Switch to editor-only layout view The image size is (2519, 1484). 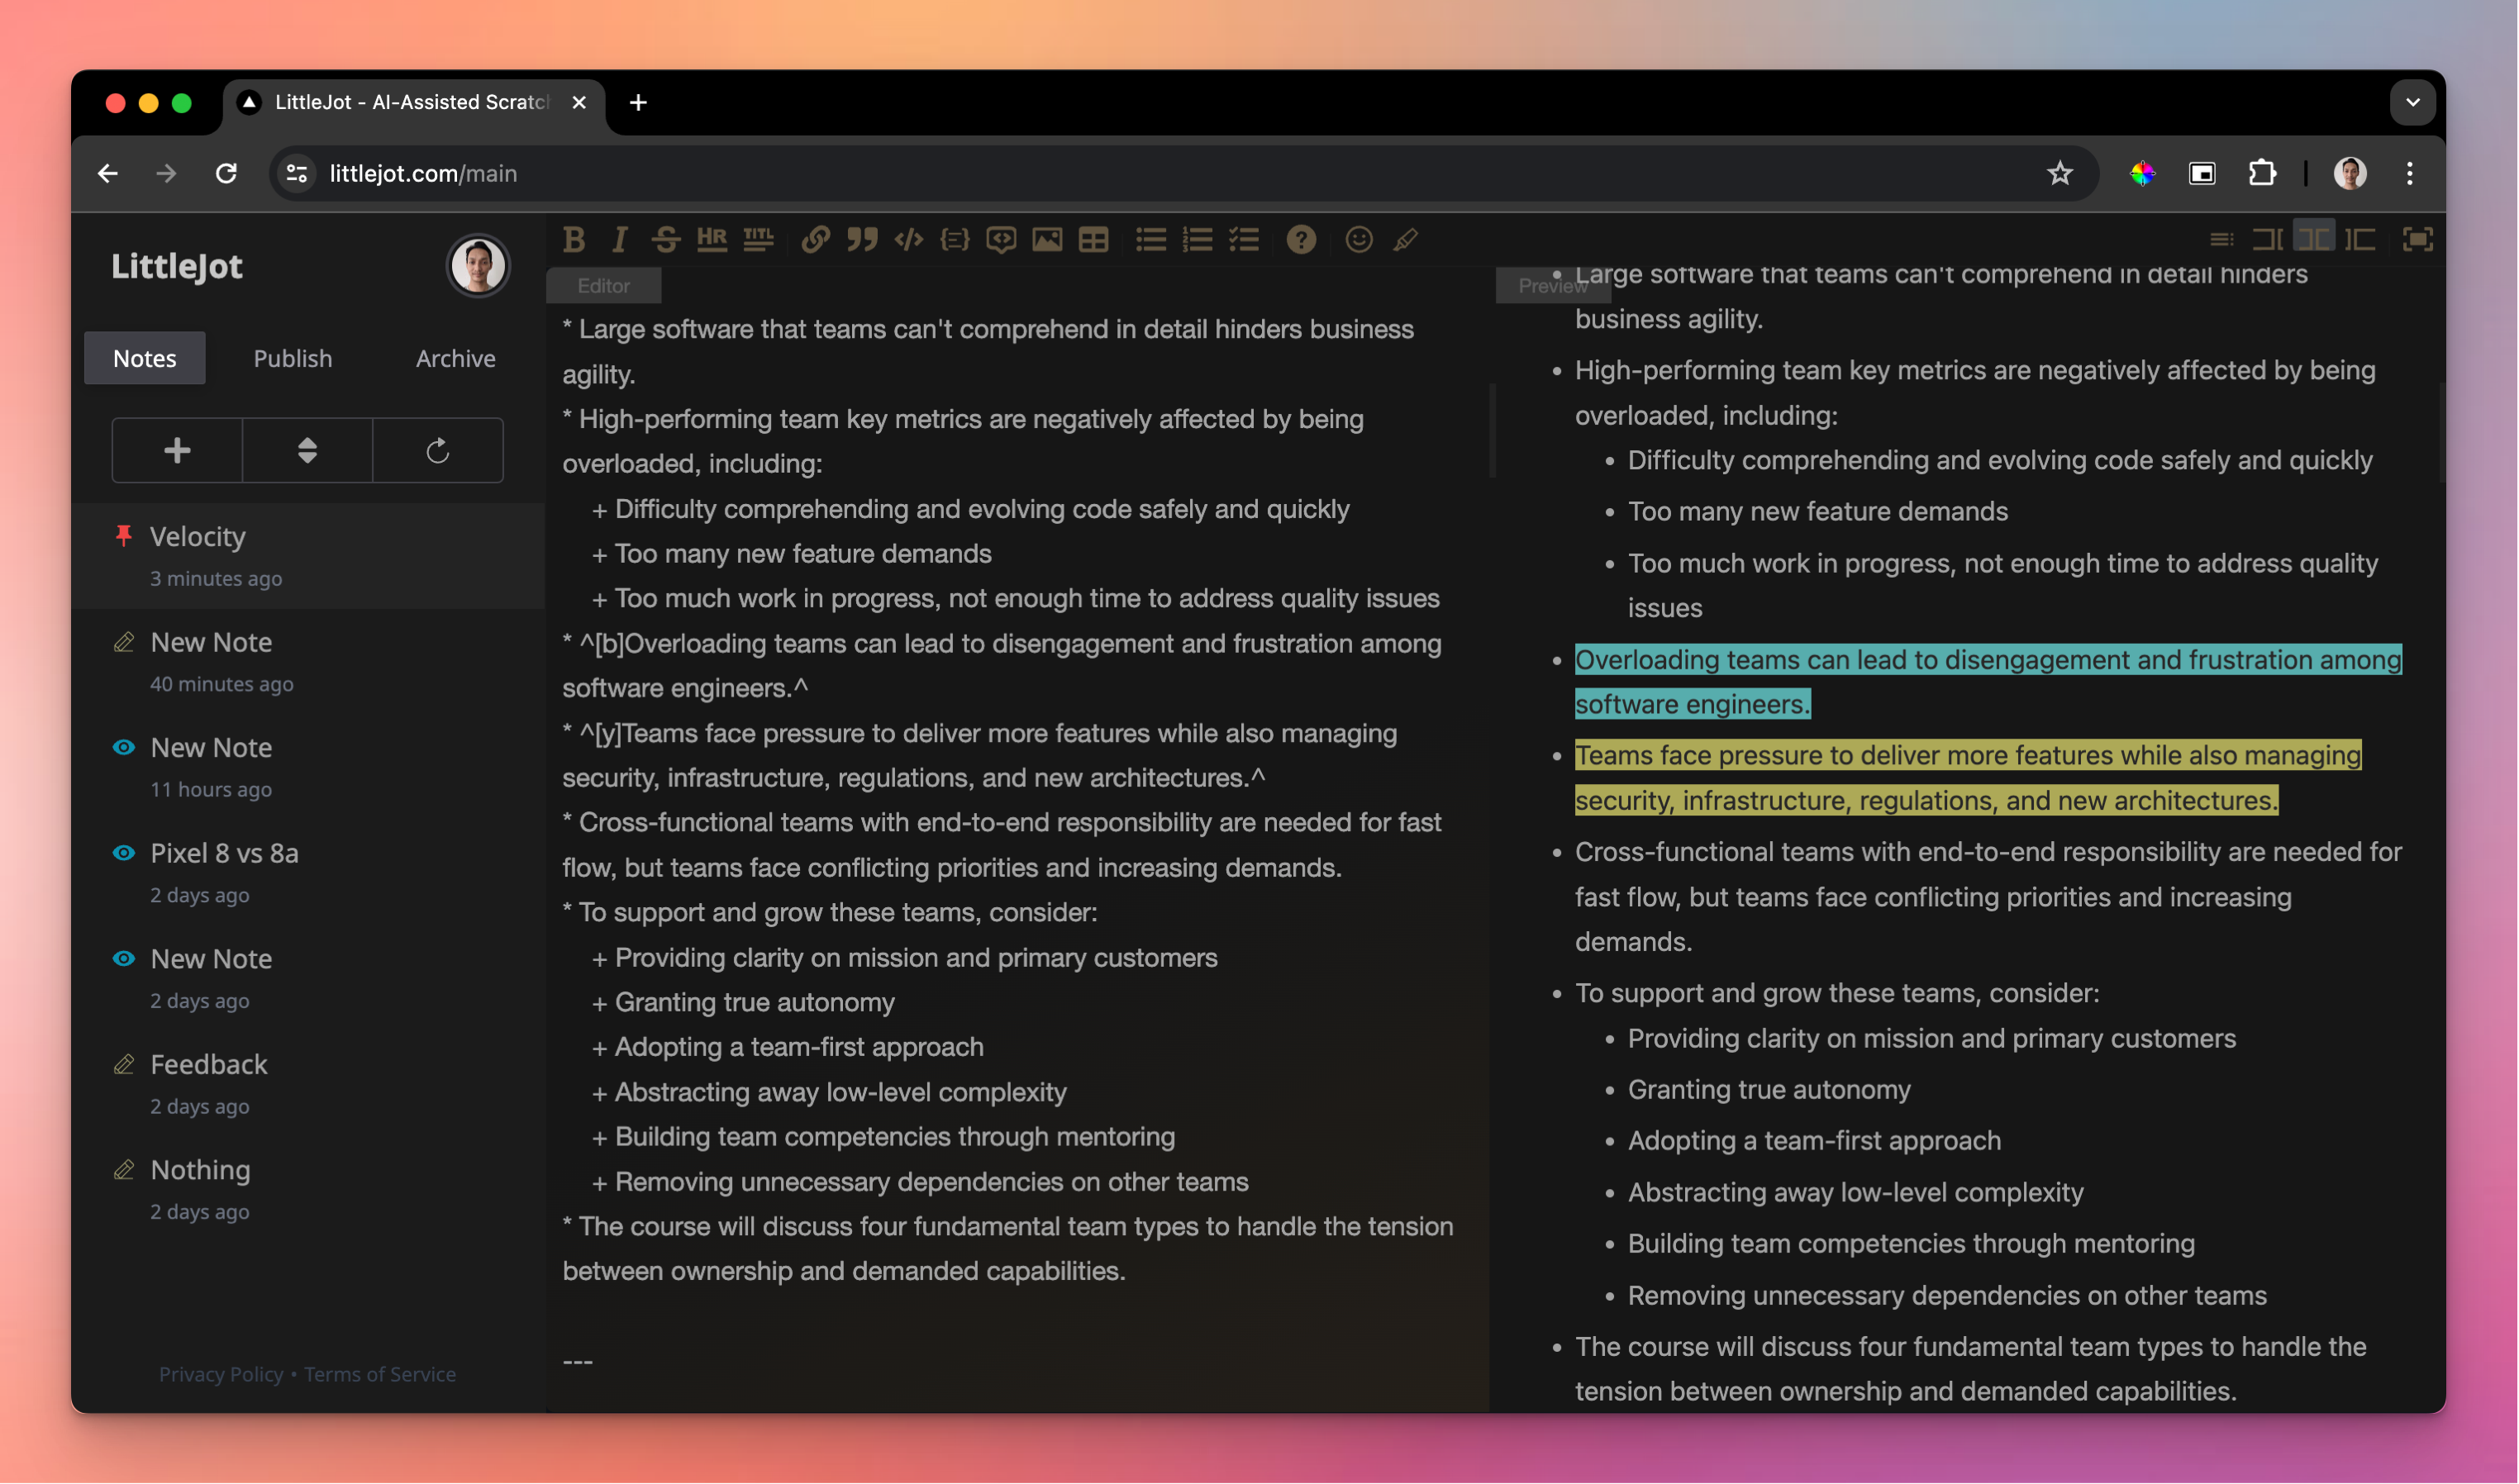tap(2267, 240)
